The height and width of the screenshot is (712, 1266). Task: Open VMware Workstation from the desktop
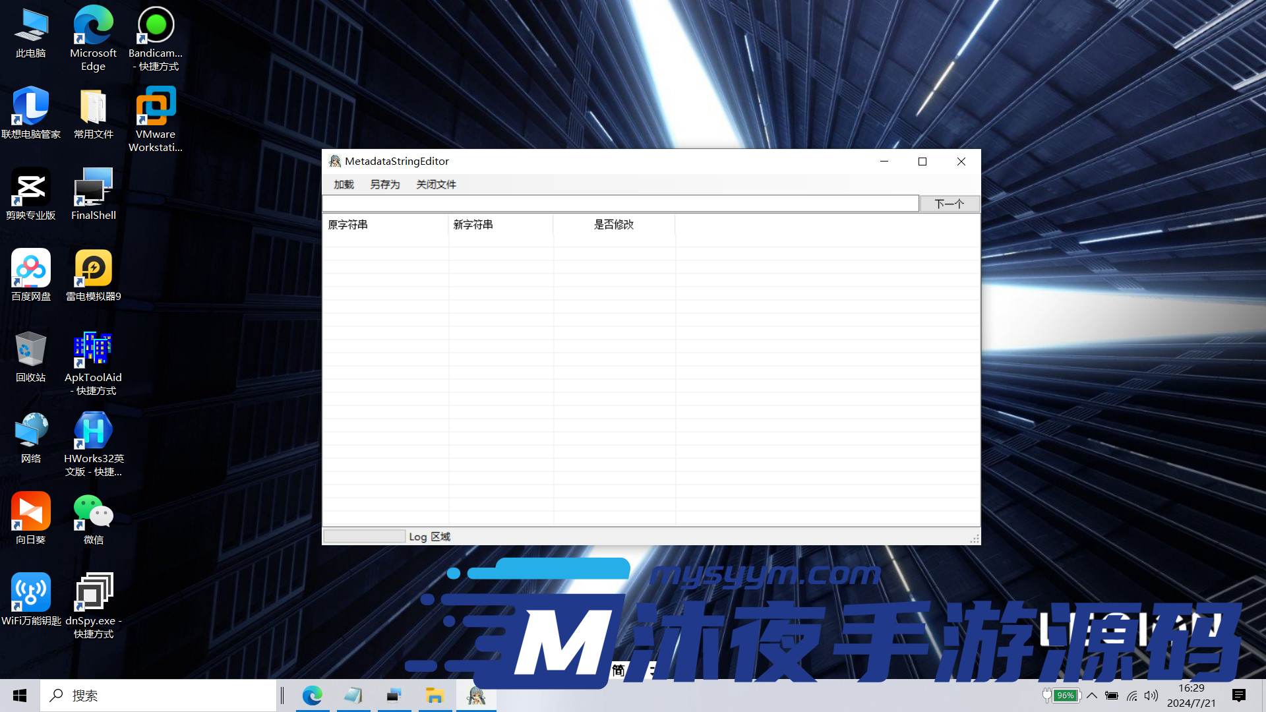[x=156, y=105]
